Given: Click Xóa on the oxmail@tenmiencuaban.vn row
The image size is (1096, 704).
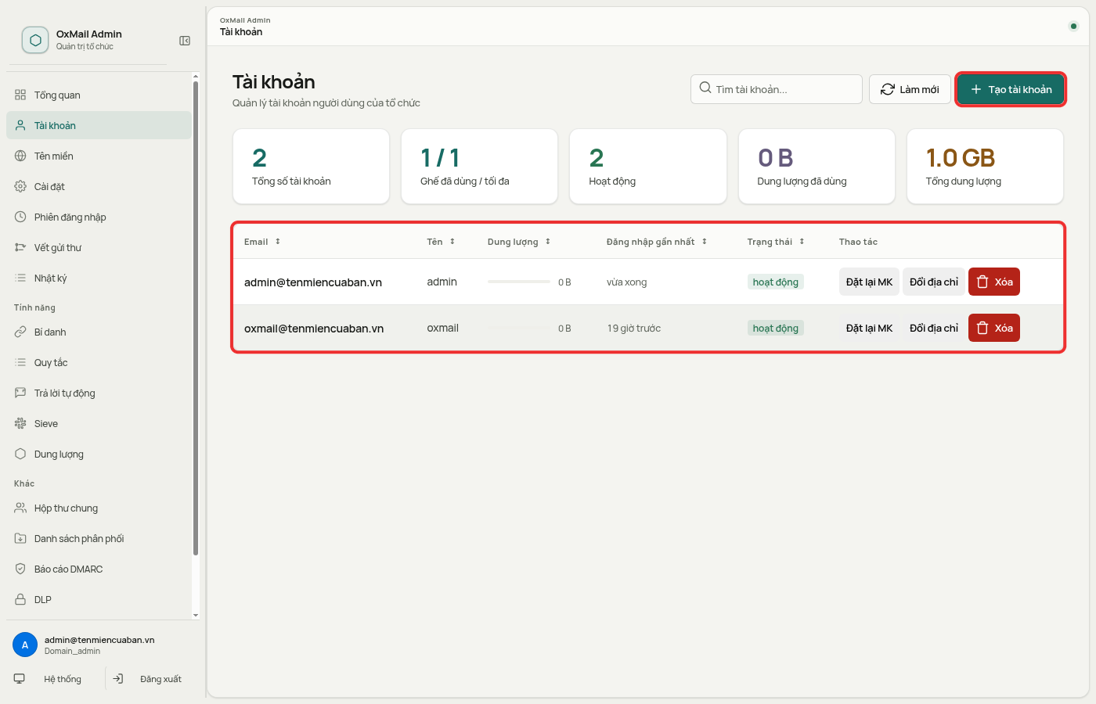Looking at the screenshot, I should pos(994,328).
